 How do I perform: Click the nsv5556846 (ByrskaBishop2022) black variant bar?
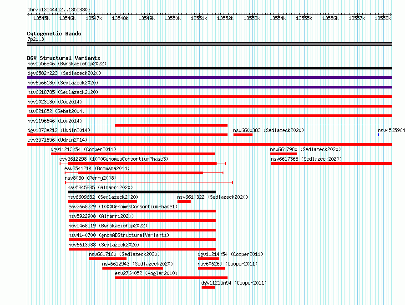pyautogui.click(x=209, y=68)
